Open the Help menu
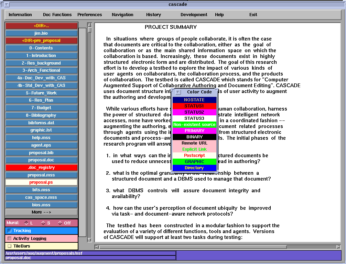Image resolution: width=346 pixels, height=264 pixels. [x=219, y=15]
